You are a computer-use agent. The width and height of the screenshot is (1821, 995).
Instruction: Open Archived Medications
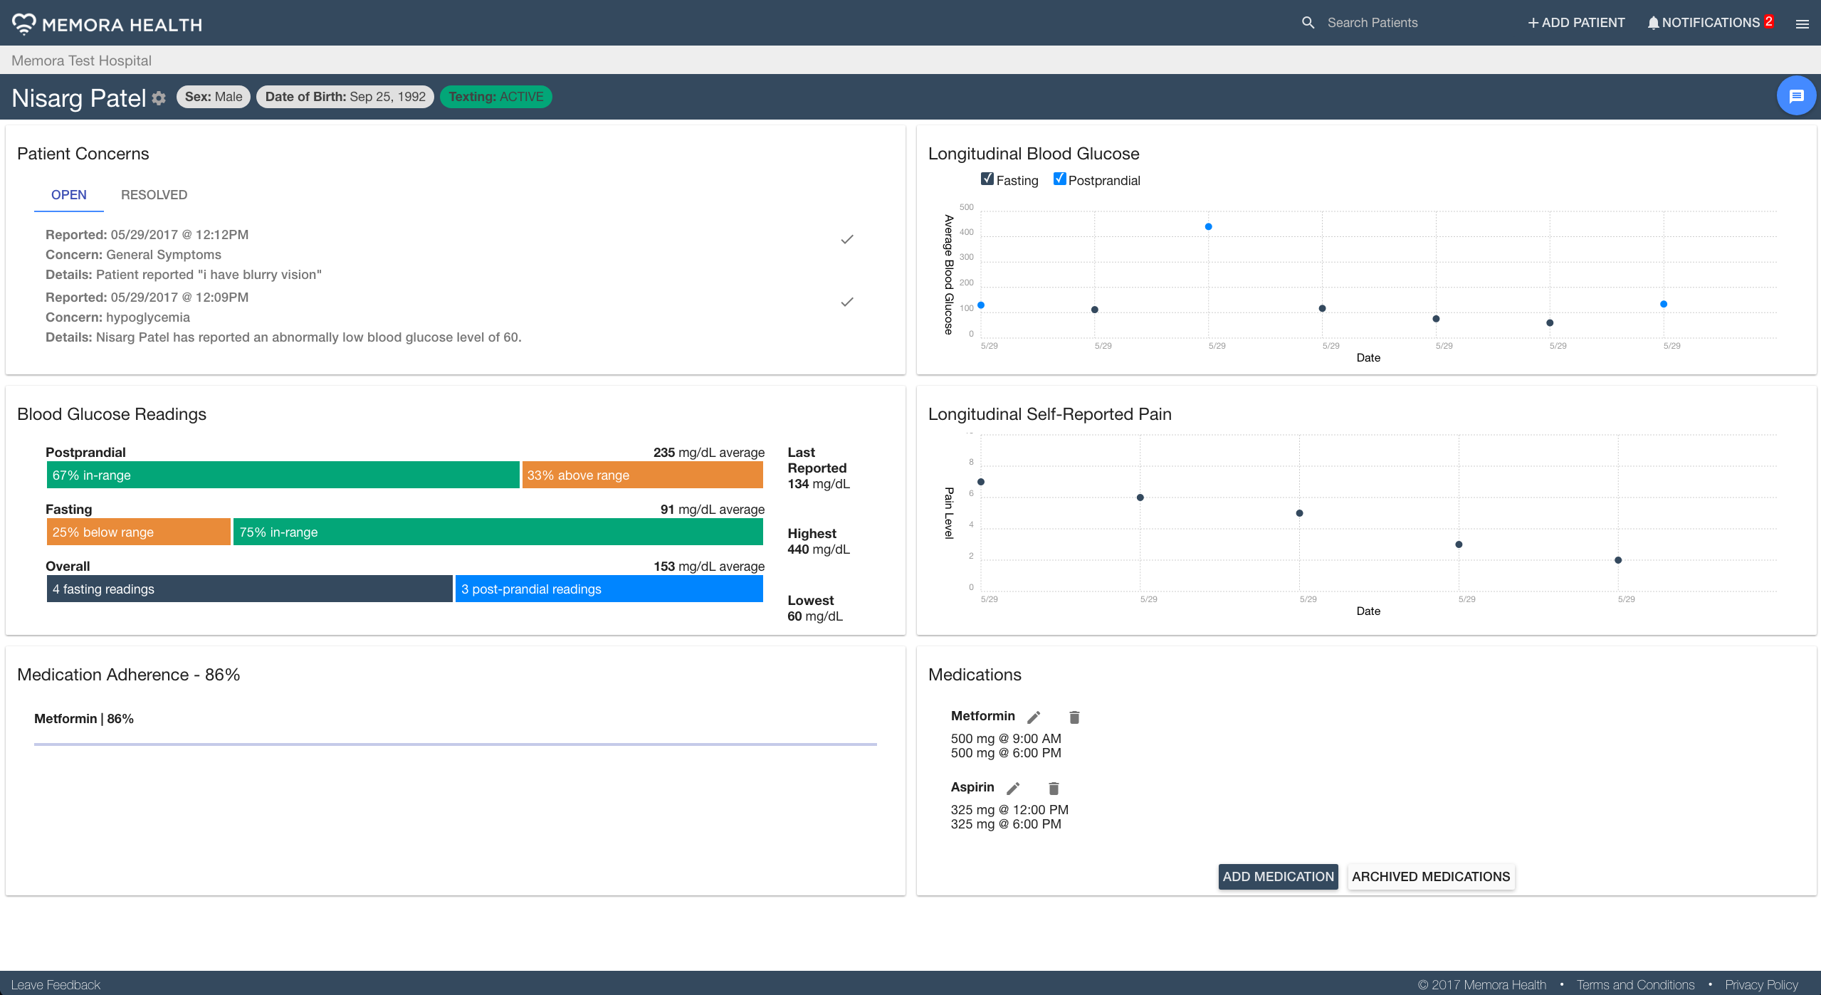point(1430,877)
